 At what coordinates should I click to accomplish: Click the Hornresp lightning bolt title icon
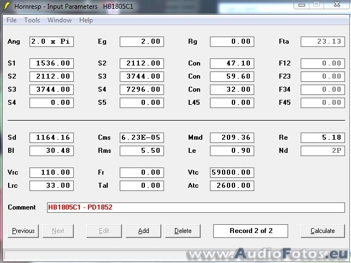(x=7, y=6)
